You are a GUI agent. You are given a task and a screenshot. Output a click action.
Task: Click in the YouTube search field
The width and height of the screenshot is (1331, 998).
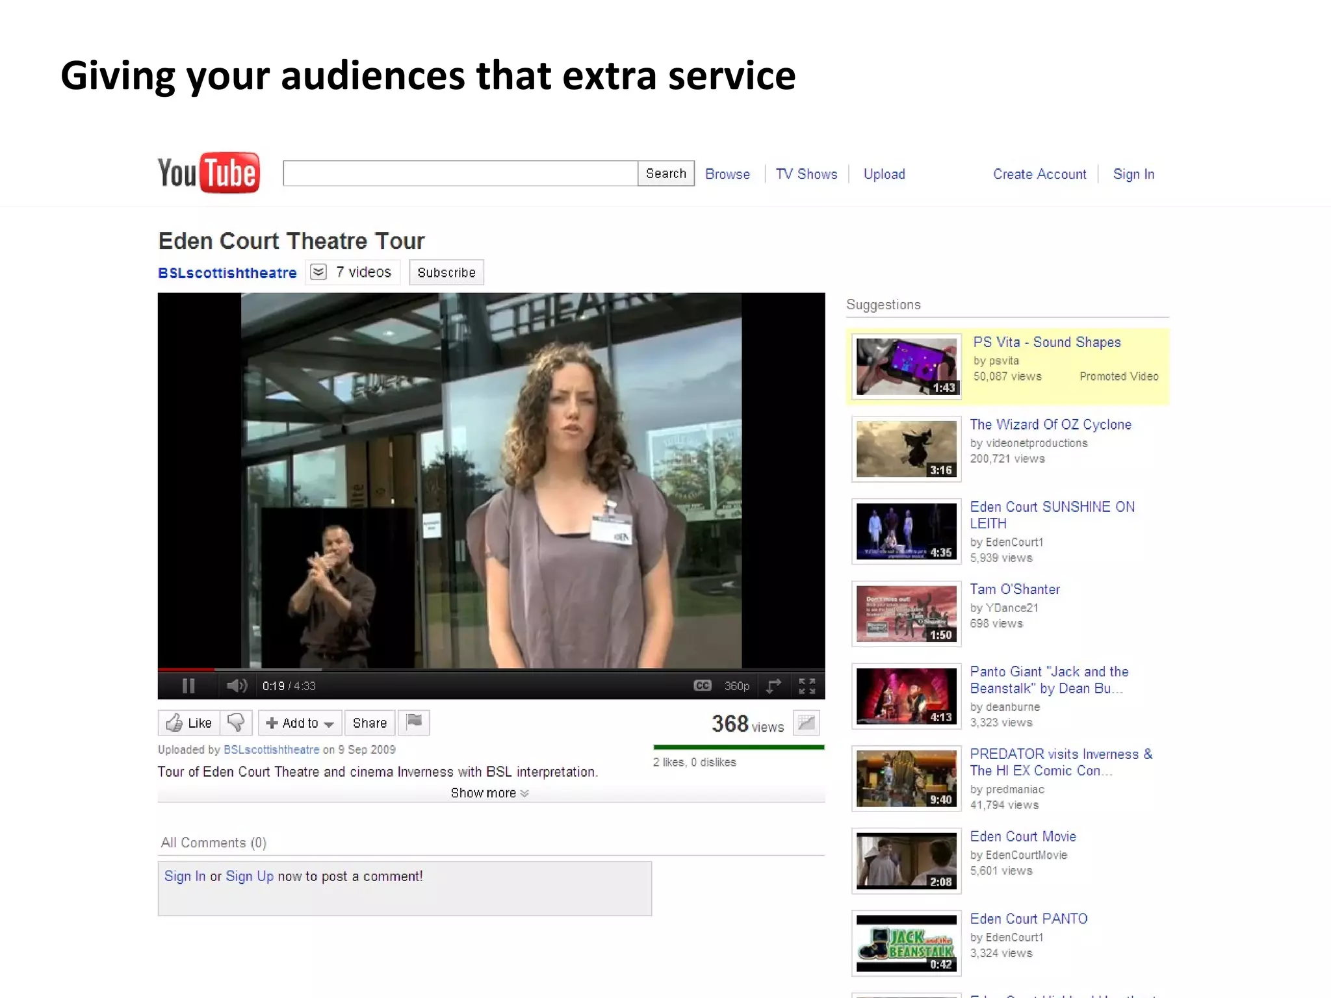tap(460, 173)
